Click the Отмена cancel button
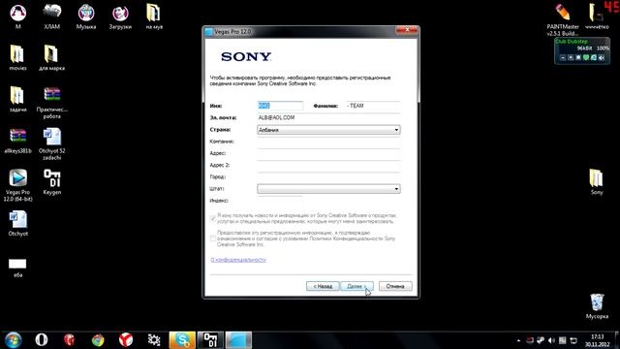 395,286
